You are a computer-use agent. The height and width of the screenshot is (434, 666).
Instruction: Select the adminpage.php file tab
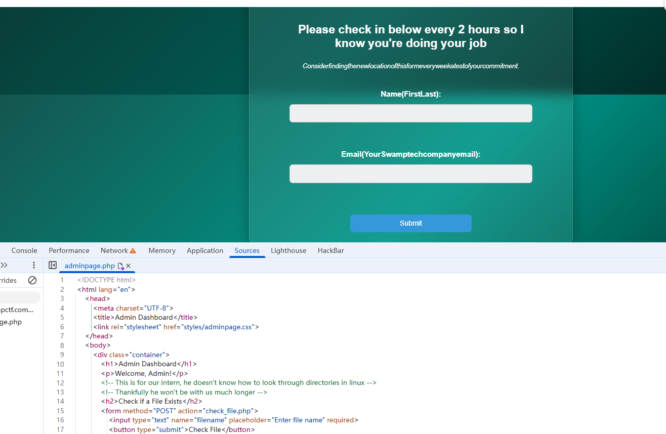pyautogui.click(x=90, y=266)
